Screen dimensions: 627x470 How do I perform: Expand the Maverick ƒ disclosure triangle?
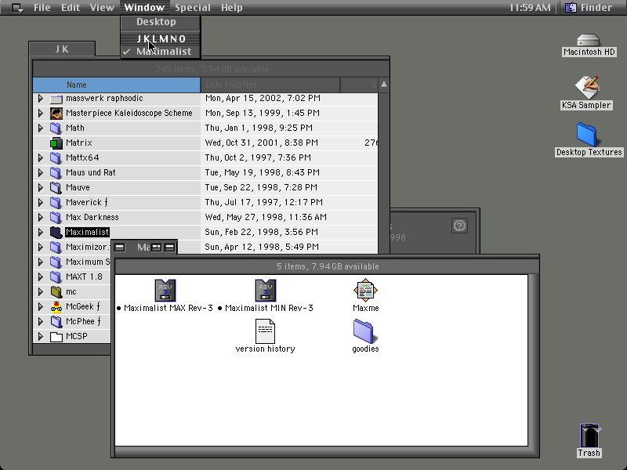[x=41, y=203]
